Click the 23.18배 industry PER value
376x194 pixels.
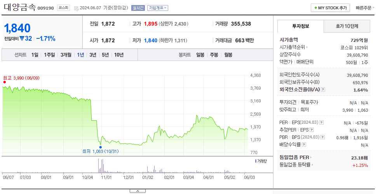coord(359,158)
